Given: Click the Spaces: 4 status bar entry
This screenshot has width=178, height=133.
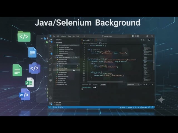Looking at the screenshot, I should 131,107.
